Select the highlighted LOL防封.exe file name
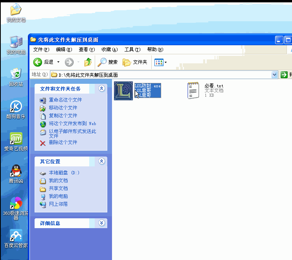This screenshot has height=260, width=292. click(x=148, y=86)
